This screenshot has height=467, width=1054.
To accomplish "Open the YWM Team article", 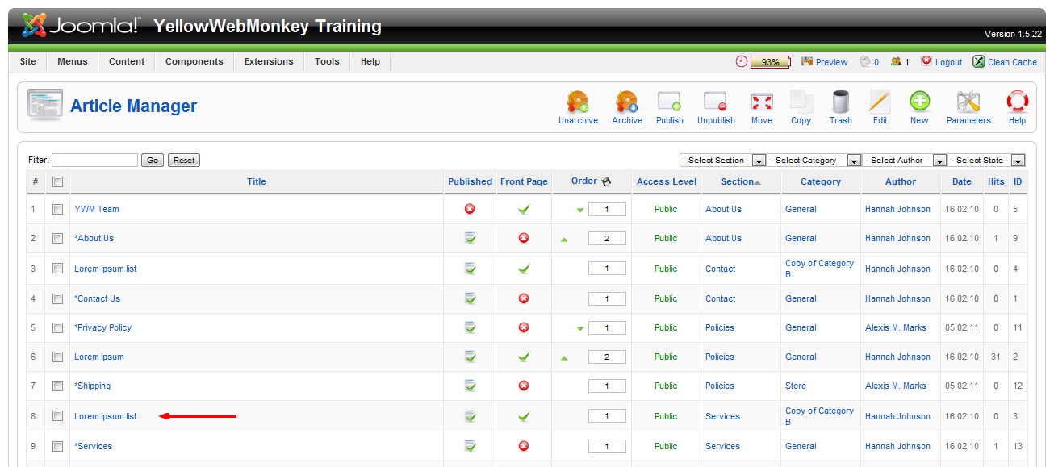I will click(x=97, y=209).
